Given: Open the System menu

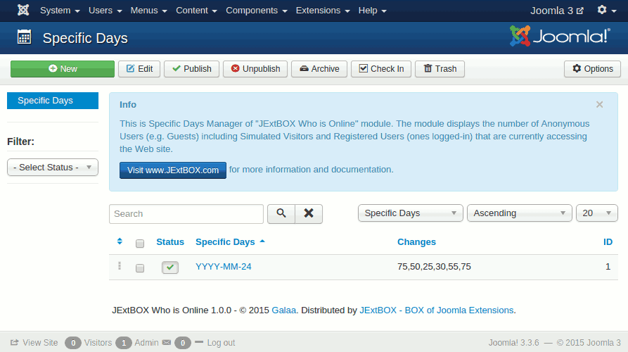Looking at the screenshot, I should (60, 11).
